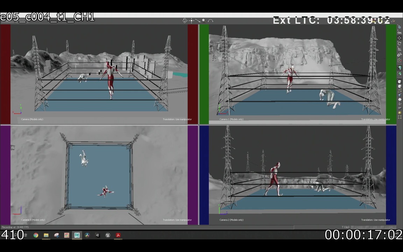Click the upper white cube icon

pos(400,82)
